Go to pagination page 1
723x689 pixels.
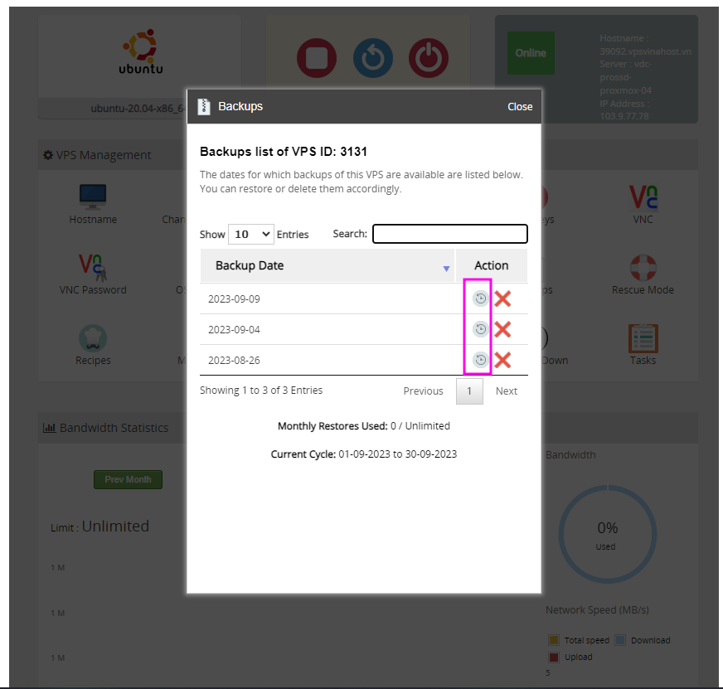[469, 391]
